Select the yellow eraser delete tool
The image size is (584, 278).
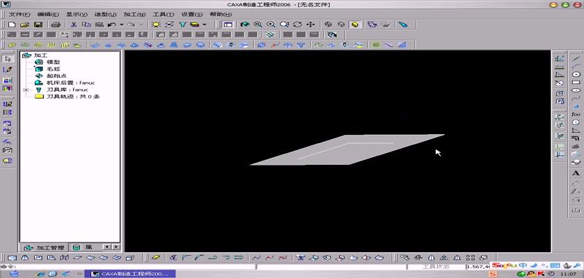[156, 258]
